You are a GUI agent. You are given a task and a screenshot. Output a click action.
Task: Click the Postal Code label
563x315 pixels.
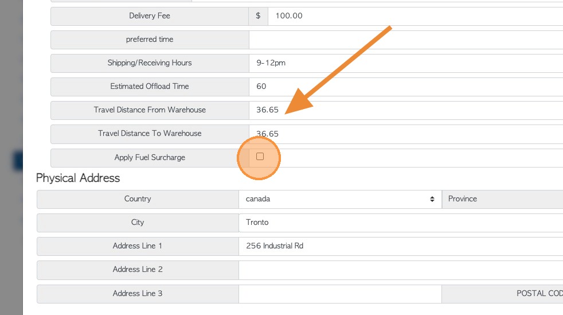(539, 294)
